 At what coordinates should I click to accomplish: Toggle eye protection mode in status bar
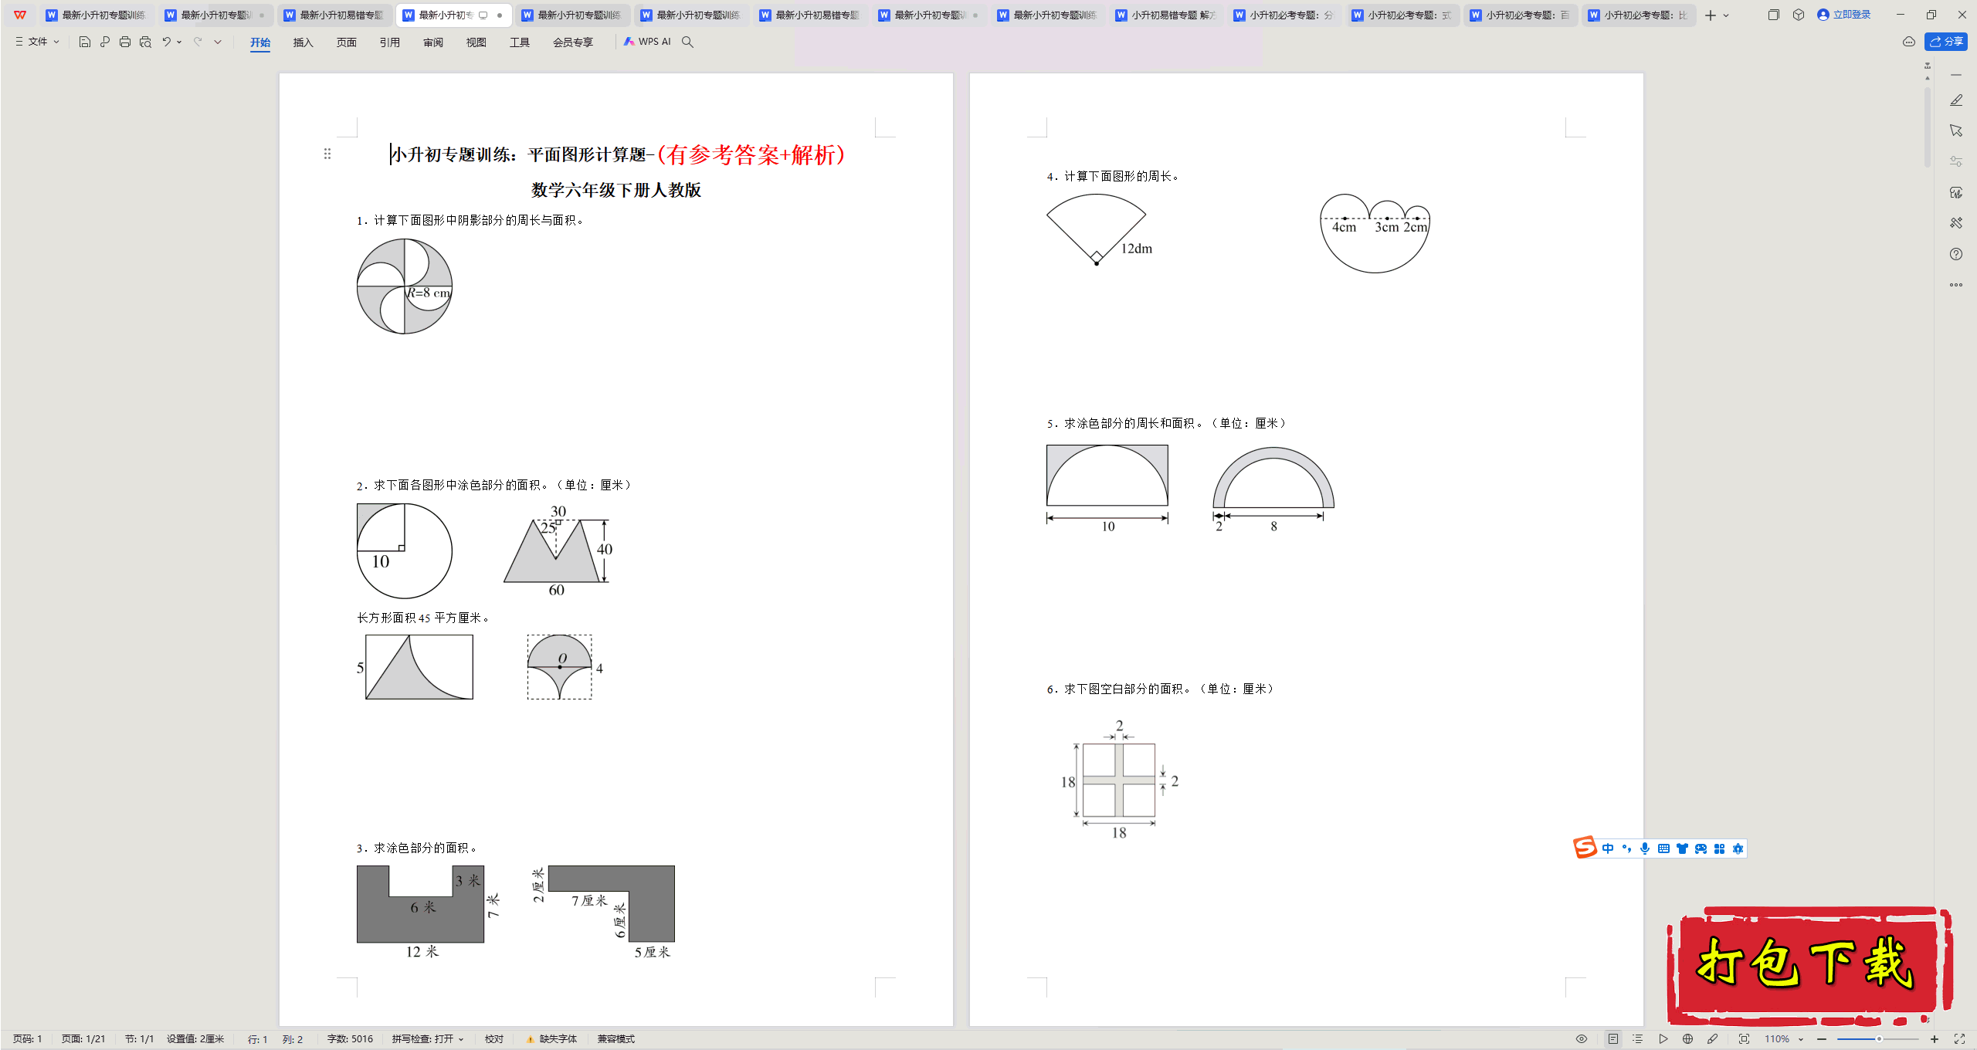(1582, 1039)
